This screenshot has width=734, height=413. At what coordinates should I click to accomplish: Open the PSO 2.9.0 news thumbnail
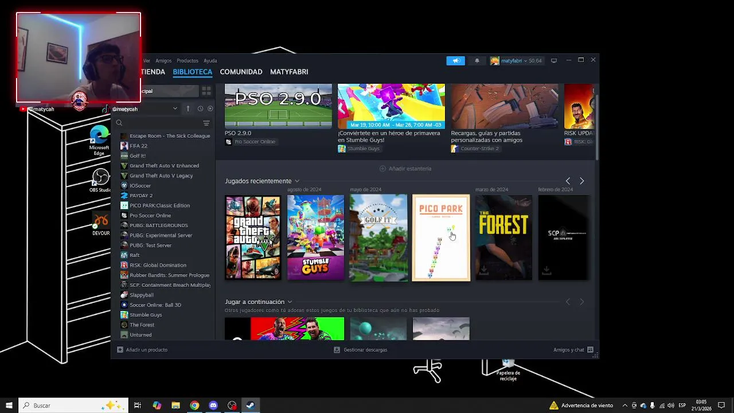(x=278, y=106)
